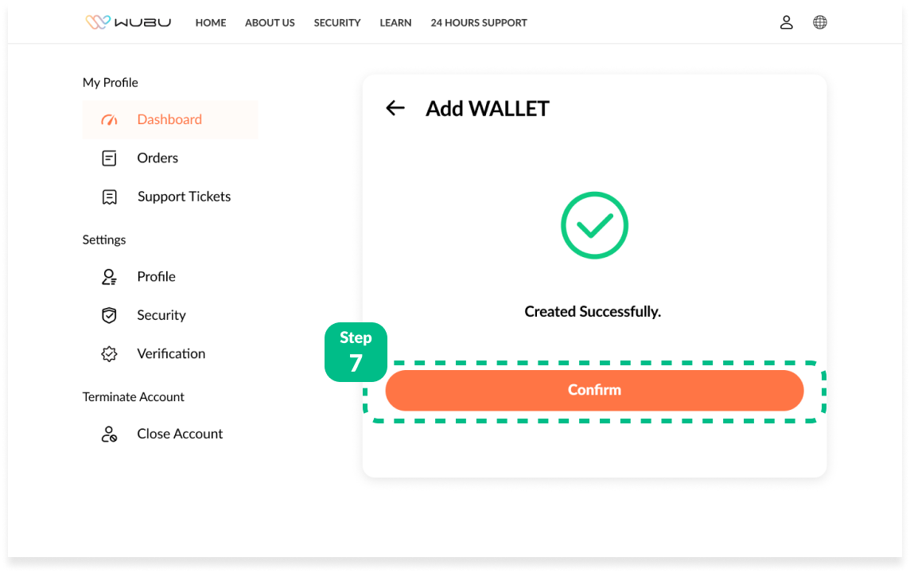Click the green success checkmark
The width and height of the screenshot is (910, 573).
tap(594, 225)
